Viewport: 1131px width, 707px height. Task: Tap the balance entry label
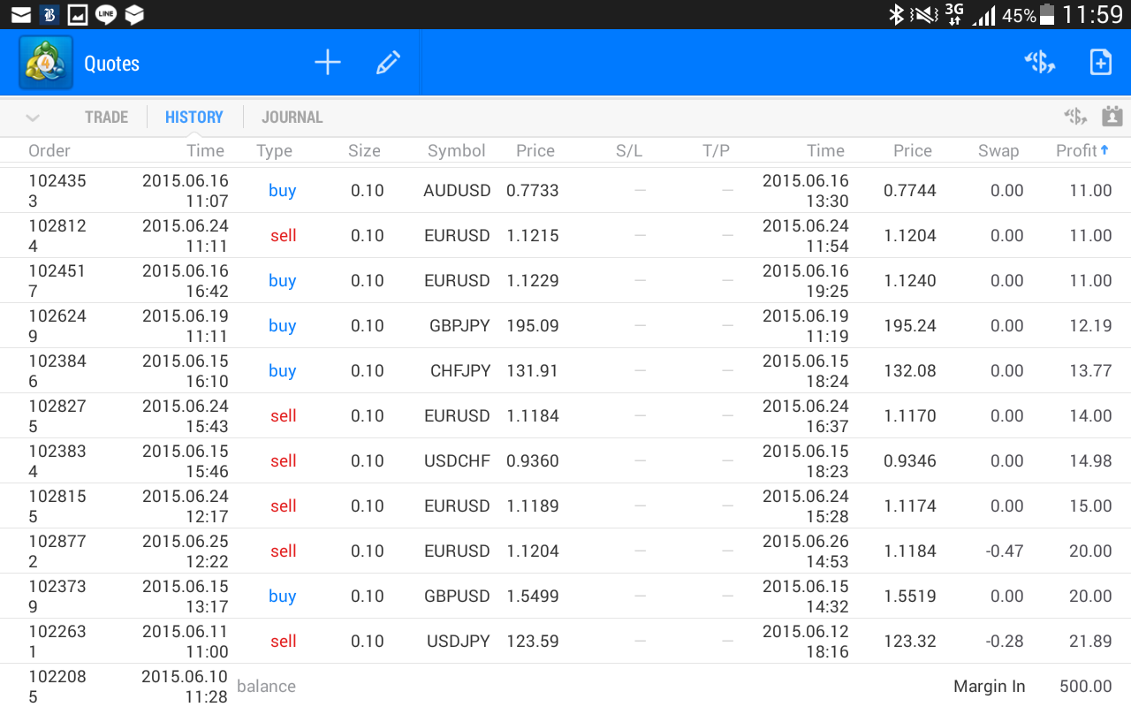pyautogui.click(x=266, y=686)
